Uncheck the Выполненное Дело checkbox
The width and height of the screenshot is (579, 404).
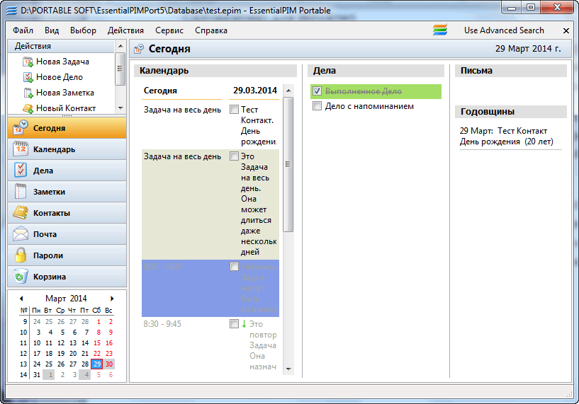click(x=317, y=91)
